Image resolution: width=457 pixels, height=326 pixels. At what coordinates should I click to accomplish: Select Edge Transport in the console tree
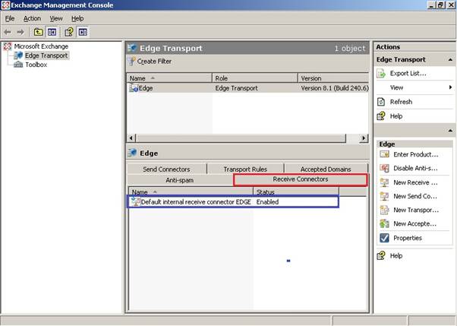[46, 55]
